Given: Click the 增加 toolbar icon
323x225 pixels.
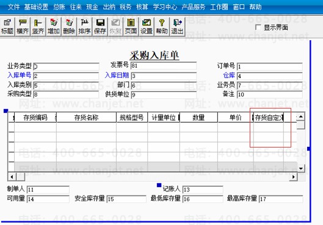Looking at the screenshot, I should click(54, 27).
